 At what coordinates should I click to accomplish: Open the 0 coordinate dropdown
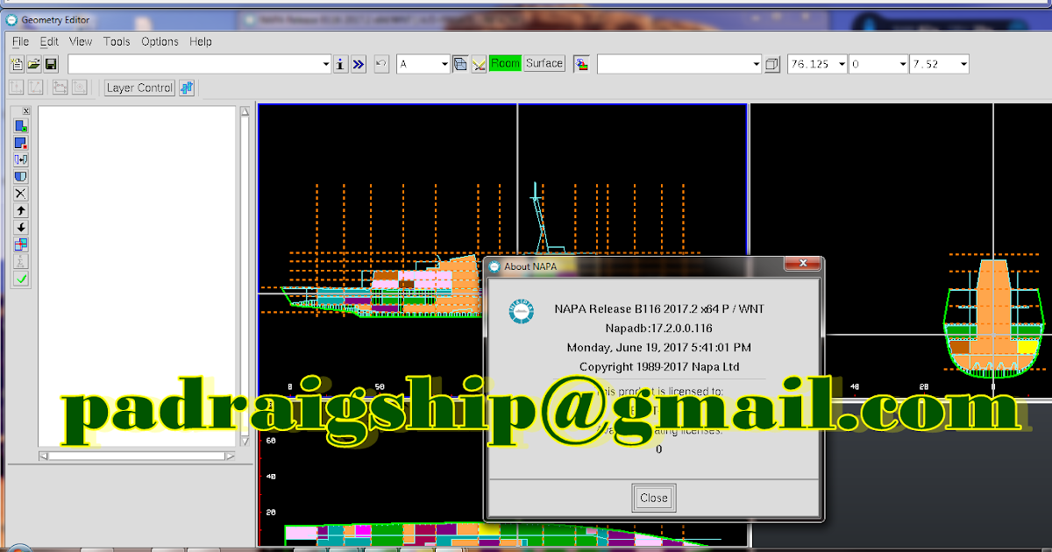[902, 64]
